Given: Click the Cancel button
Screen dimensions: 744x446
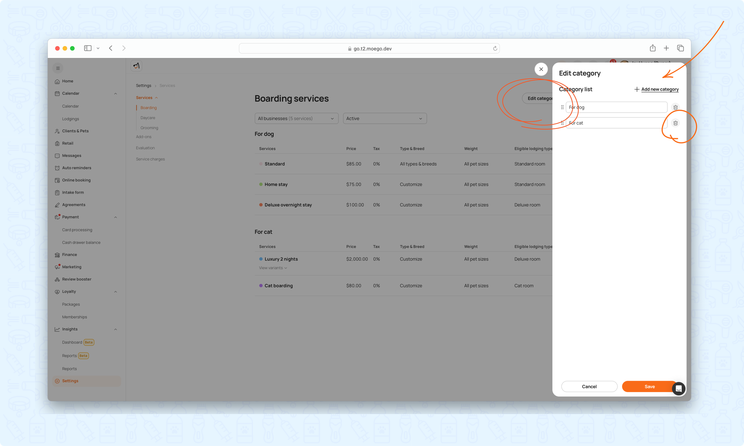Looking at the screenshot, I should coord(589,387).
